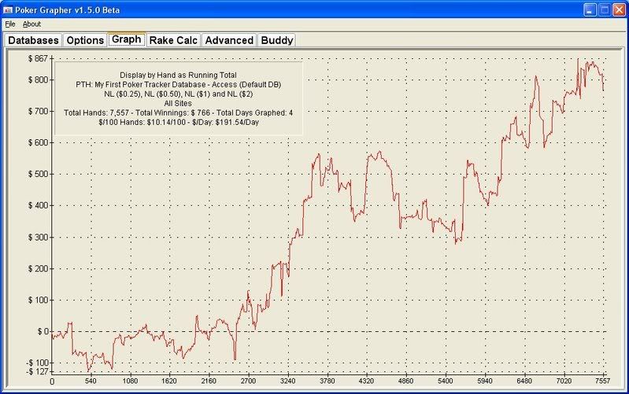
Task: Switch to the Databases tab
Action: (33, 40)
